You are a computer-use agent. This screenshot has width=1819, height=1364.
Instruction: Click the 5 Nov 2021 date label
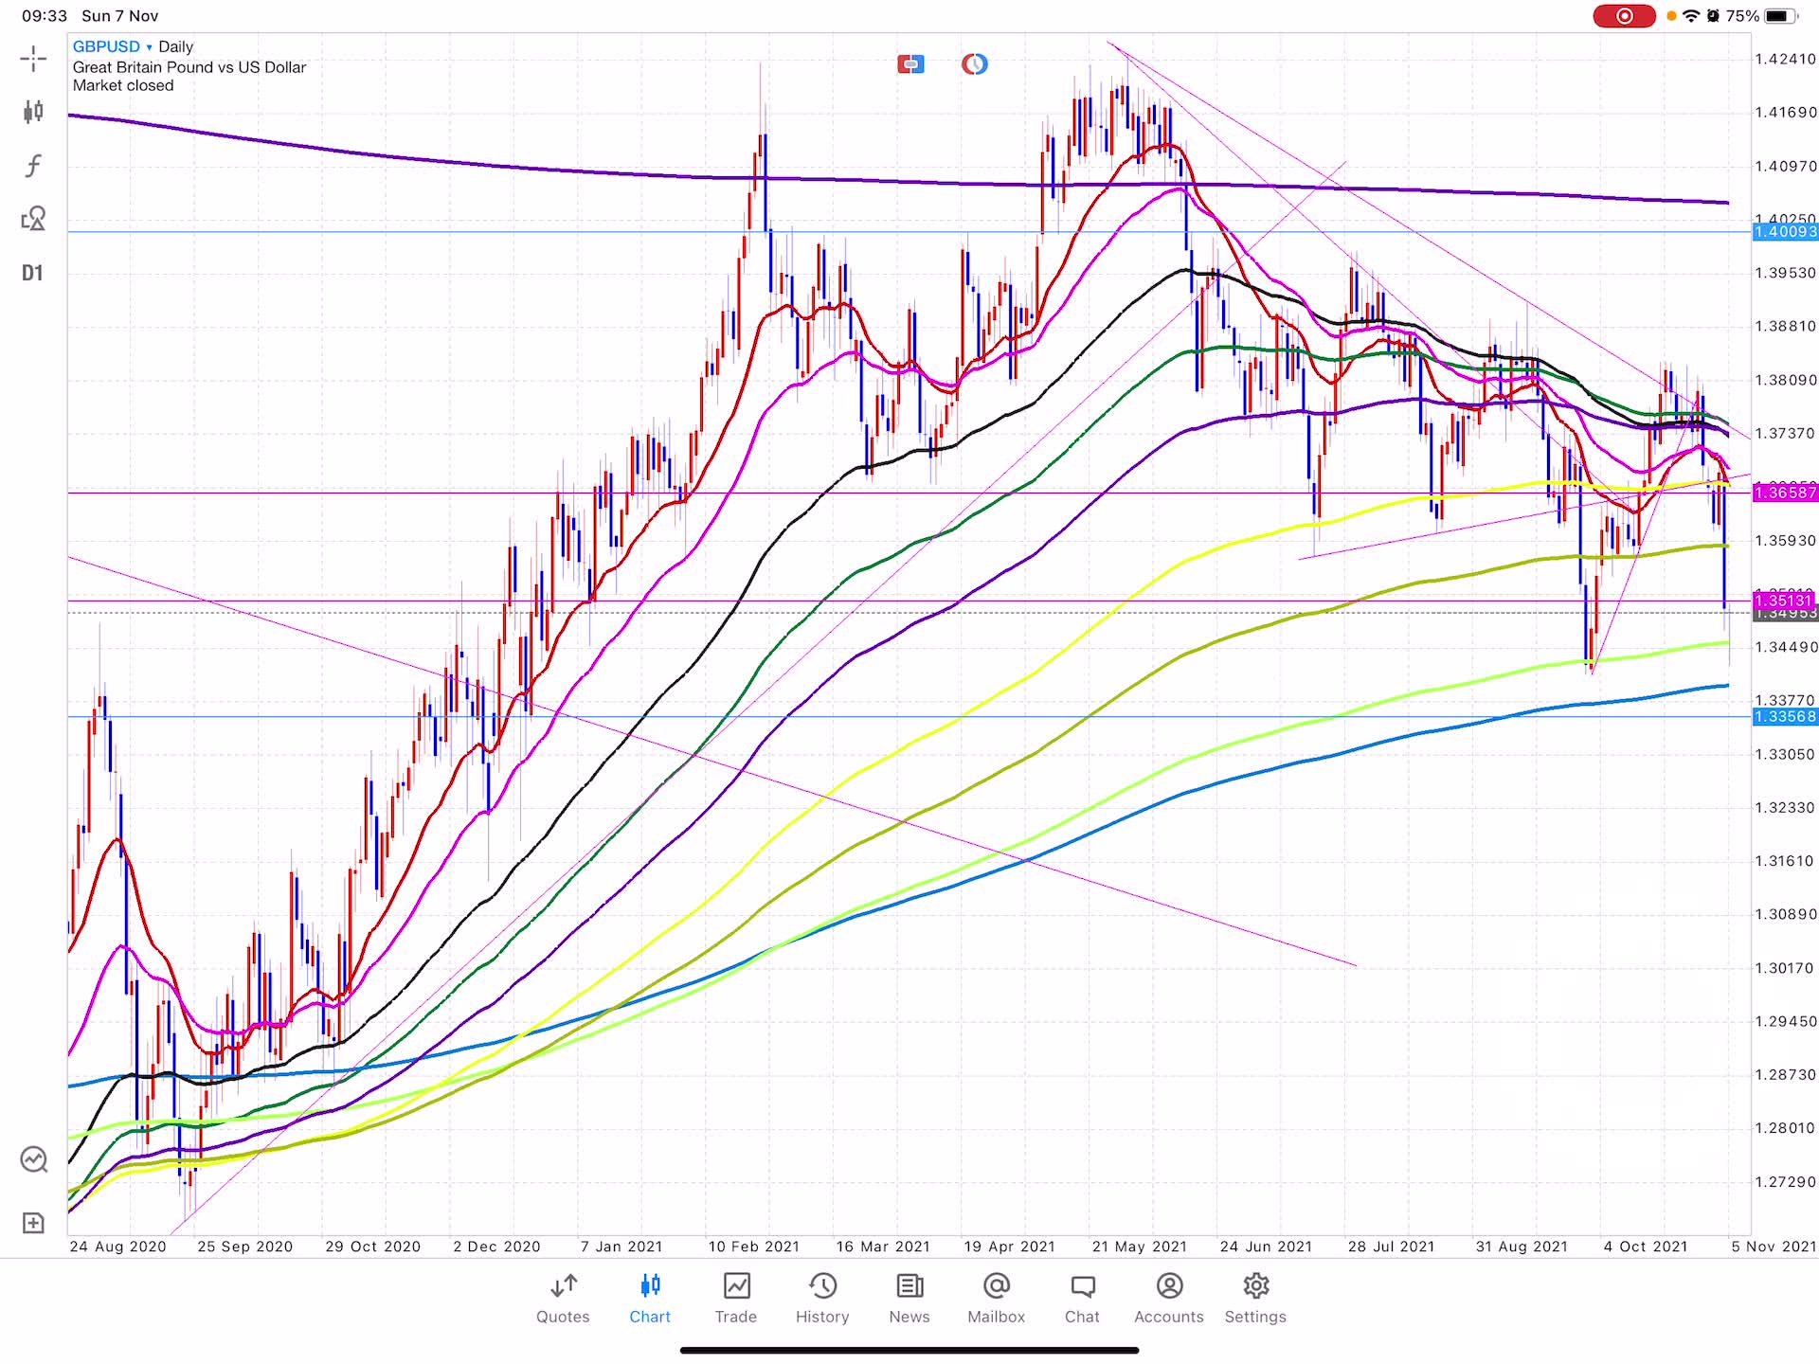1774,1247
